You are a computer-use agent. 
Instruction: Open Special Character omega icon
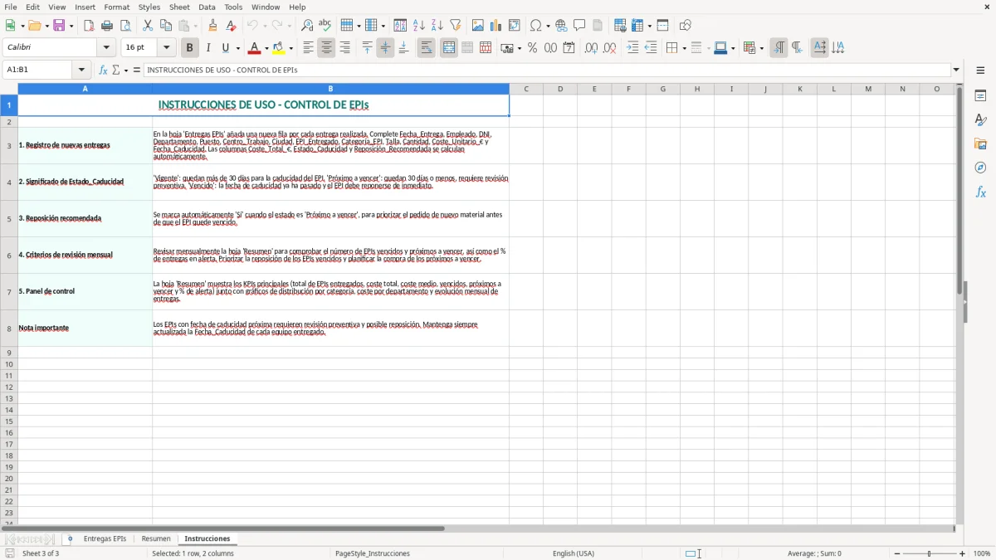click(x=536, y=26)
